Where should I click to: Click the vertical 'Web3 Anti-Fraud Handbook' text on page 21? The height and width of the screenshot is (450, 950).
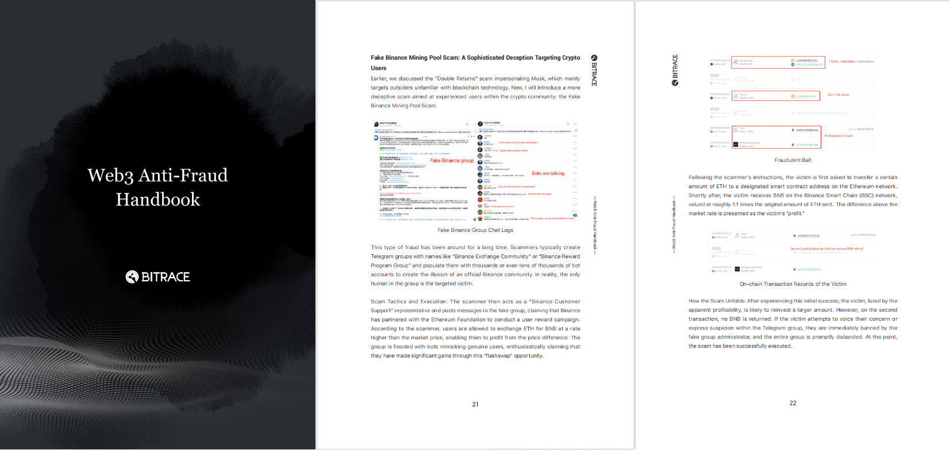595,224
